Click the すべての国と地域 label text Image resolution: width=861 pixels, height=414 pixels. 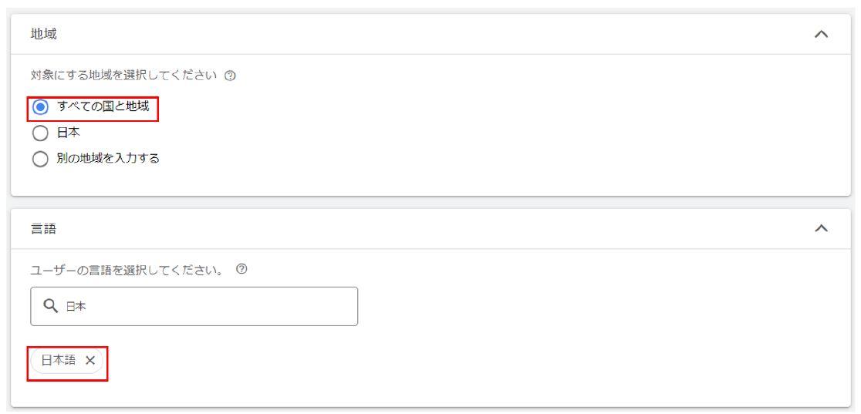(103, 106)
